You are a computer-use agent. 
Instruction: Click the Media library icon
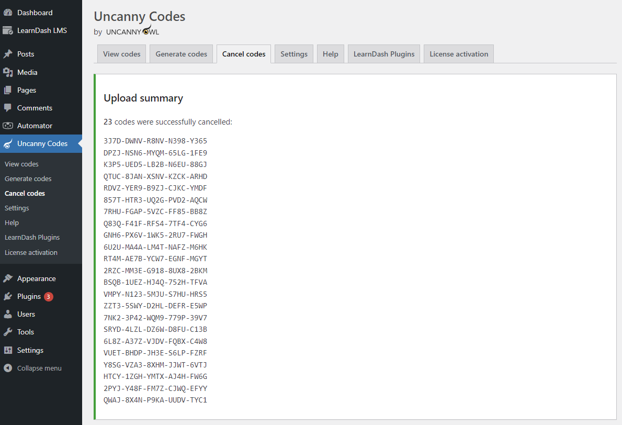(8, 72)
